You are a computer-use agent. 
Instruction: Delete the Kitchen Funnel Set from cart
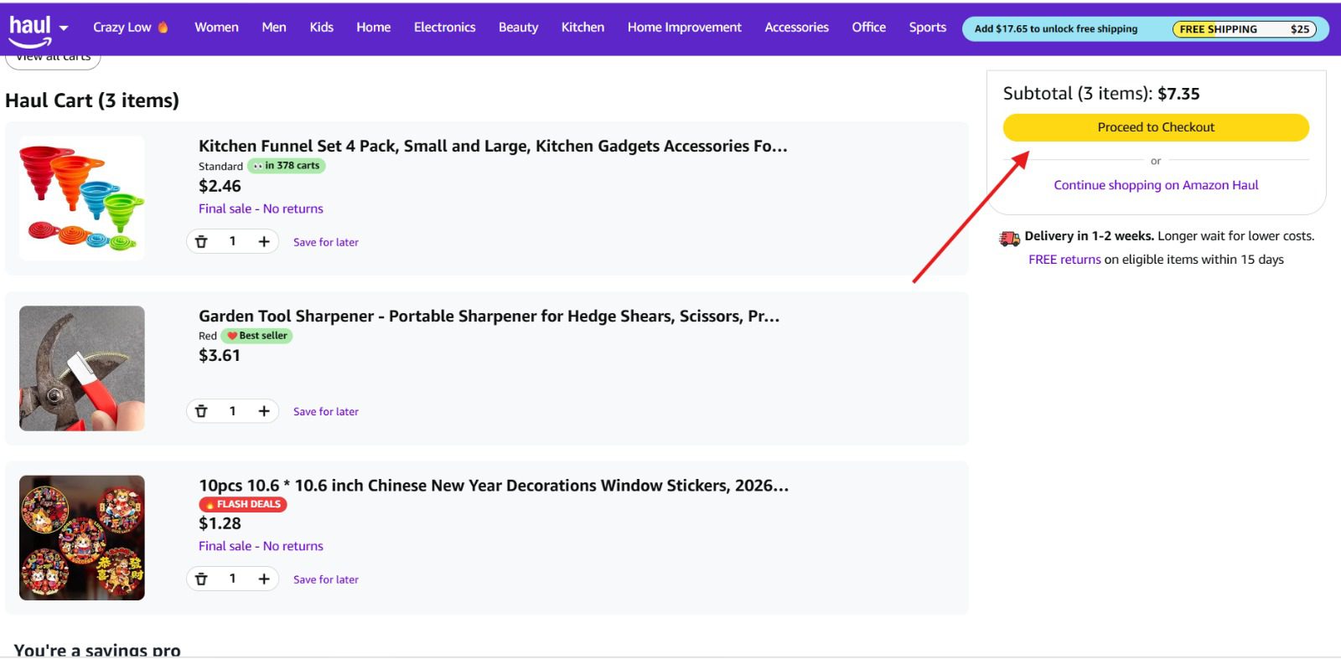(x=201, y=242)
